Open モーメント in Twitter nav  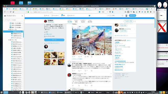click(55, 16)
